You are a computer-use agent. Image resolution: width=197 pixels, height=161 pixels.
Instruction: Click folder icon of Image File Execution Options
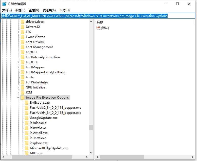[x=23, y=98]
